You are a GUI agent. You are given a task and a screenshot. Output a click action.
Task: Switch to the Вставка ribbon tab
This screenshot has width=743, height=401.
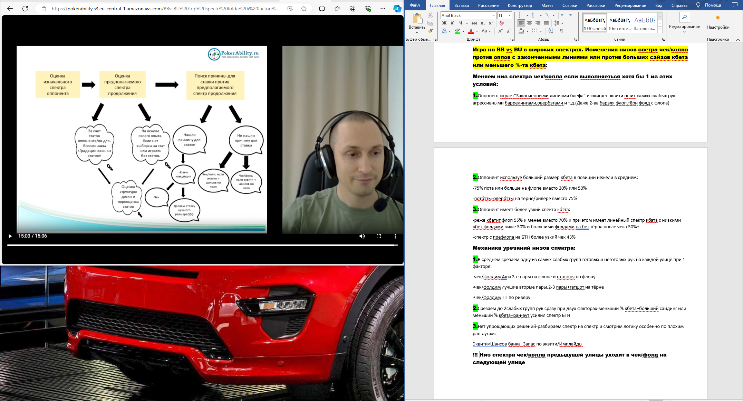[x=461, y=6]
